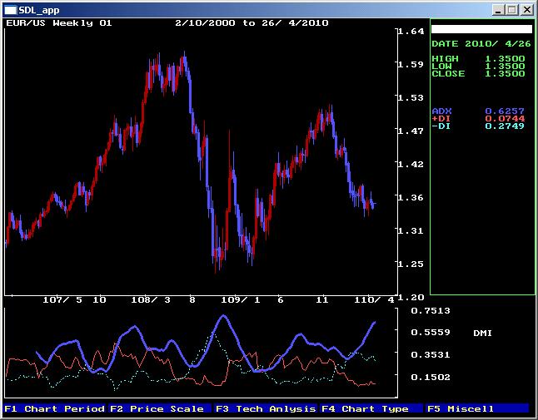Click the date range 2/10/2000 to 26/4/2010
The width and height of the screenshot is (538, 420).
point(252,23)
